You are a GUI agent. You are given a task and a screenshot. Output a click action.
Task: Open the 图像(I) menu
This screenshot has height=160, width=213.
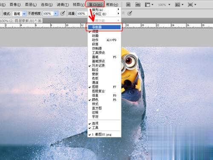click(x=15, y=5)
